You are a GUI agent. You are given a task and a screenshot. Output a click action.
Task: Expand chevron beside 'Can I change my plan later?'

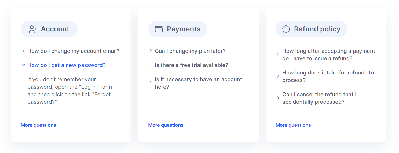point(151,51)
